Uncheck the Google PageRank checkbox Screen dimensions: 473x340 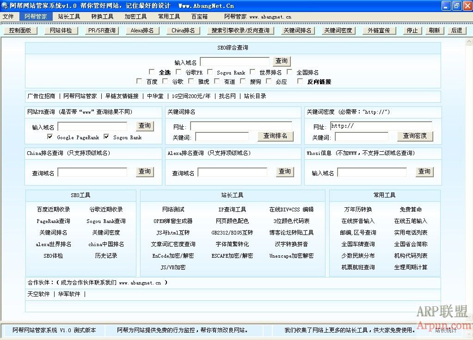click(50, 137)
